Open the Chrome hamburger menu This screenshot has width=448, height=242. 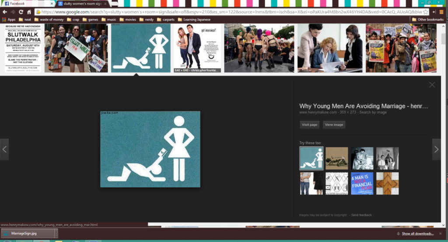tap(434, 12)
